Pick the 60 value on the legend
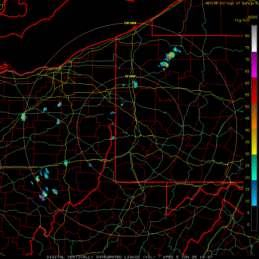Screen dimensions: 259x259 click(x=247, y=83)
